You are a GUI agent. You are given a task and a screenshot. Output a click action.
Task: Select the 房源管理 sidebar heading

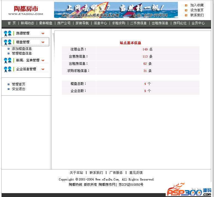[23, 33]
